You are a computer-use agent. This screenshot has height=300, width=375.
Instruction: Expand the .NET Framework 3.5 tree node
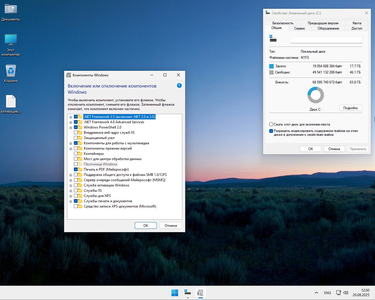pos(71,117)
